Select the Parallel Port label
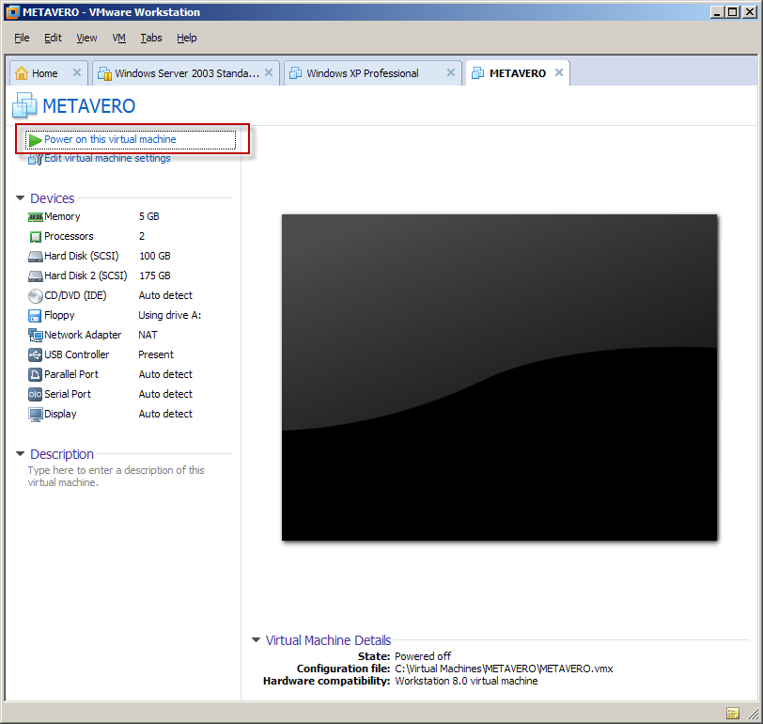Screen dimensions: 763x724 [71, 374]
